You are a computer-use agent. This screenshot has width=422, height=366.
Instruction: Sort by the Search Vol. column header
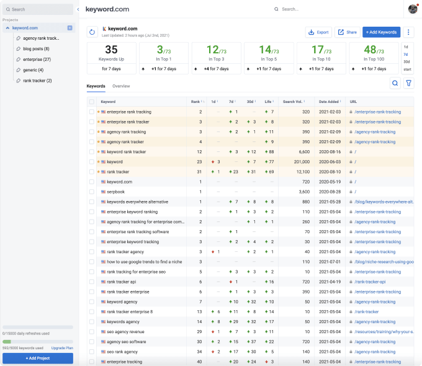(x=293, y=102)
